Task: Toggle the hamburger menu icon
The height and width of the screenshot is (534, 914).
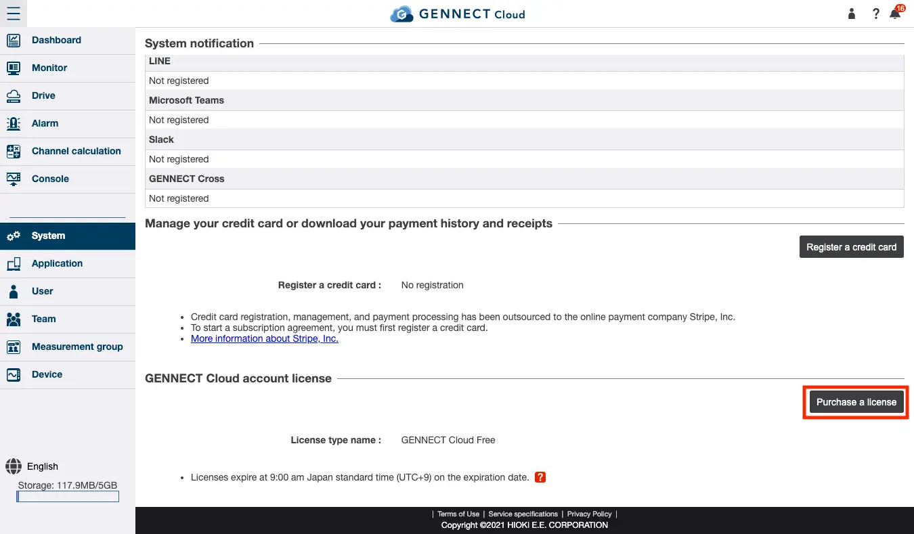Action: [x=14, y=14]
